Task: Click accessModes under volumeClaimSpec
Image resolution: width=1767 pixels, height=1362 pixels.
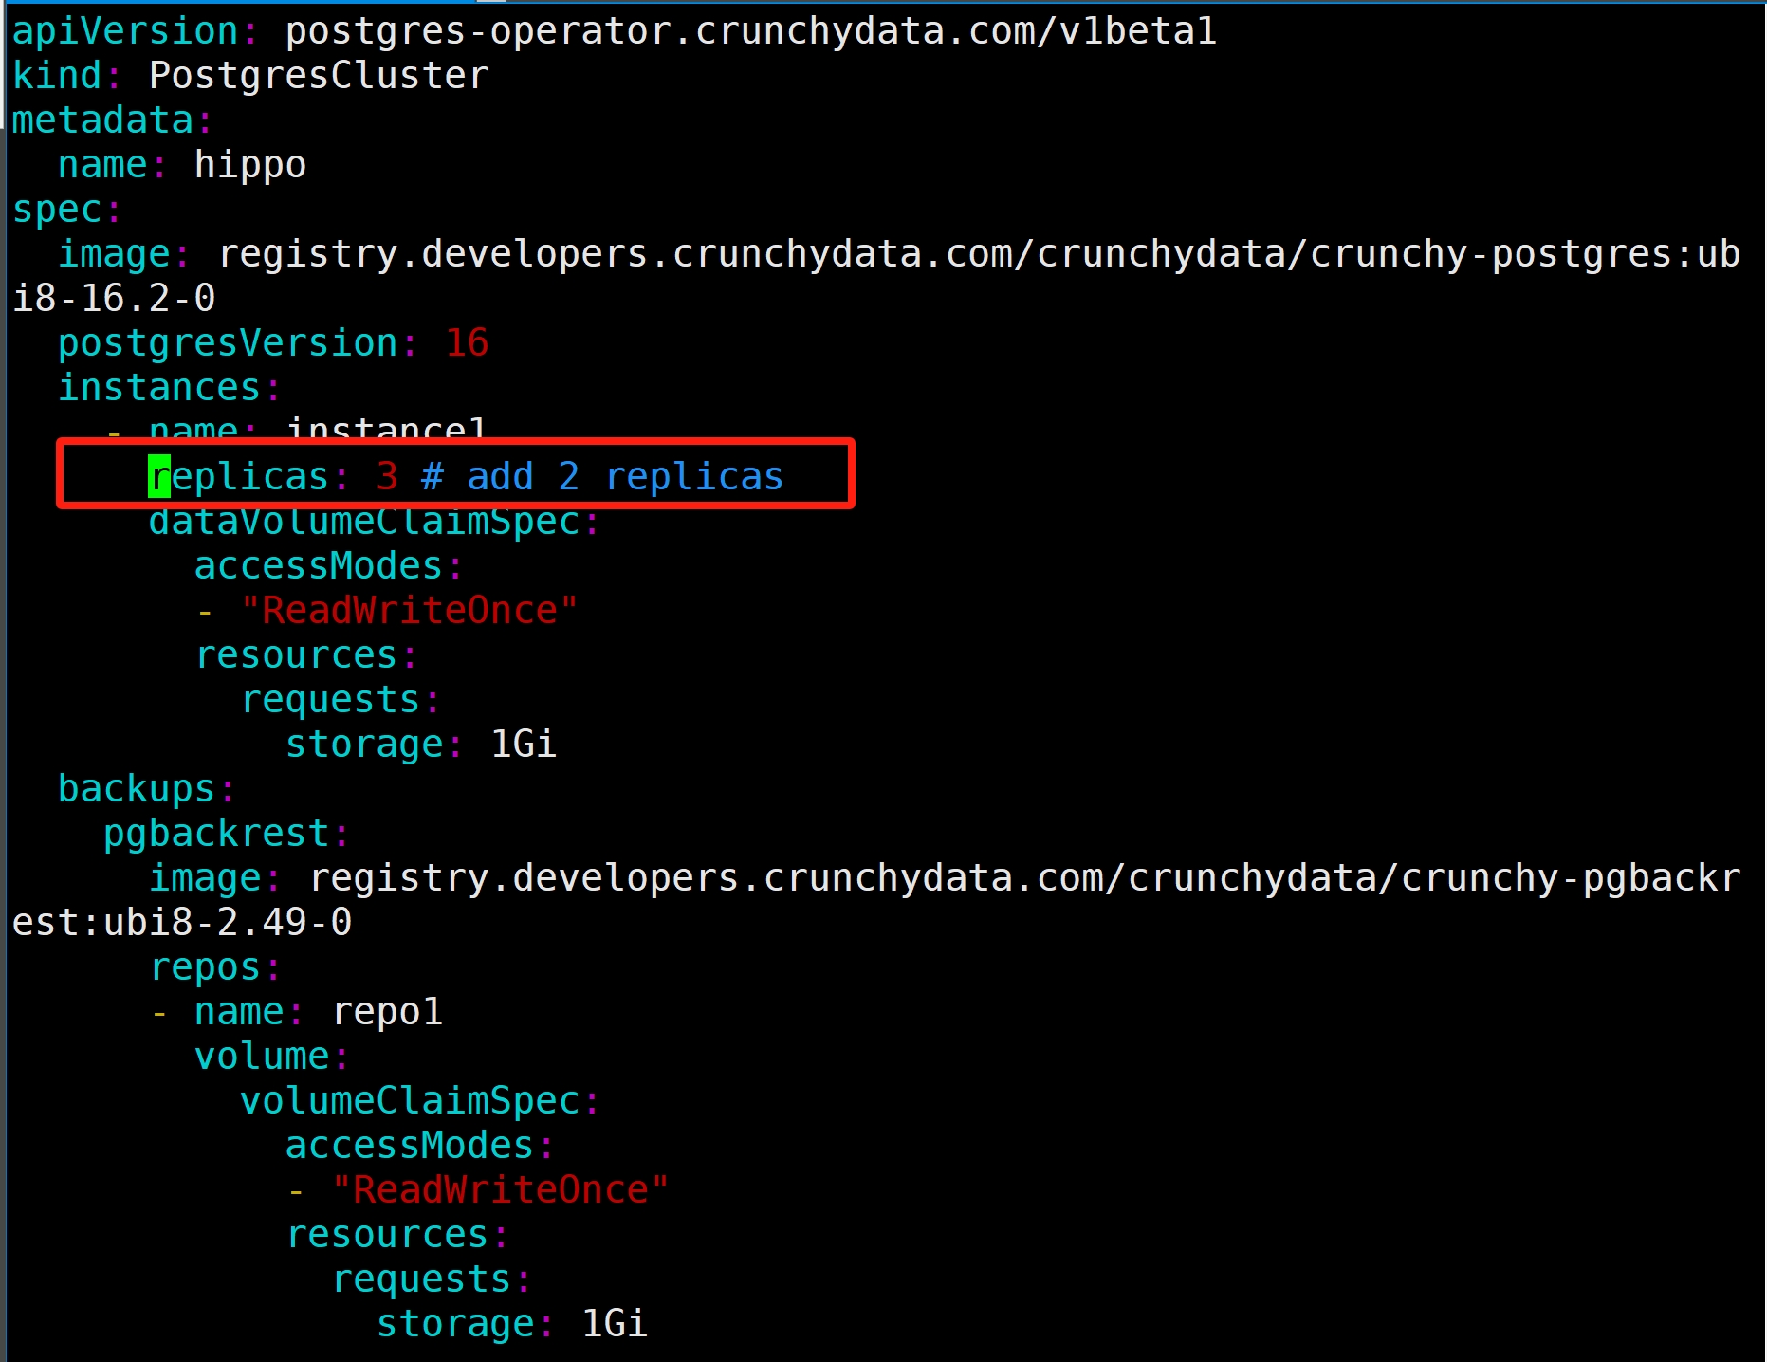Action: tap(410, 1146)
